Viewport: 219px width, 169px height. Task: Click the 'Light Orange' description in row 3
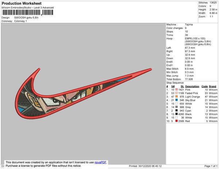point(193,97)
